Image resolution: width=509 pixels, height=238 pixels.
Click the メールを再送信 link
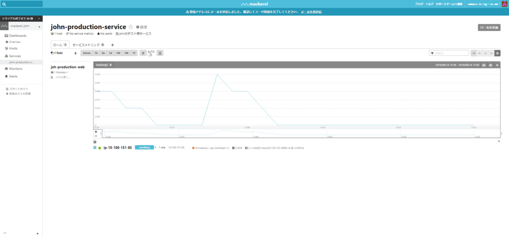click(311, 12)
